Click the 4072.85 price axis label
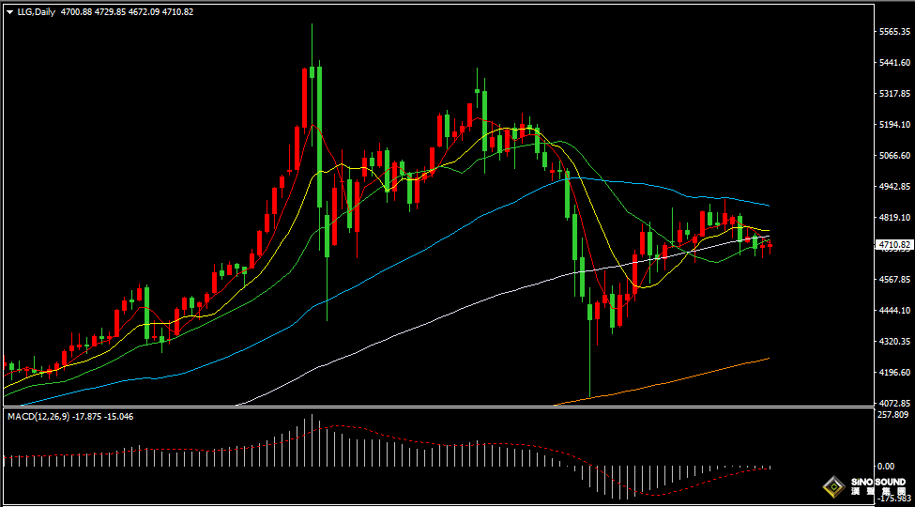915x507 pixels. tap(893, 403)
